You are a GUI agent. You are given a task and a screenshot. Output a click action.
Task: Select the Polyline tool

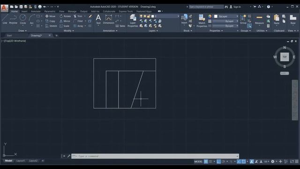tap(13, 19)
